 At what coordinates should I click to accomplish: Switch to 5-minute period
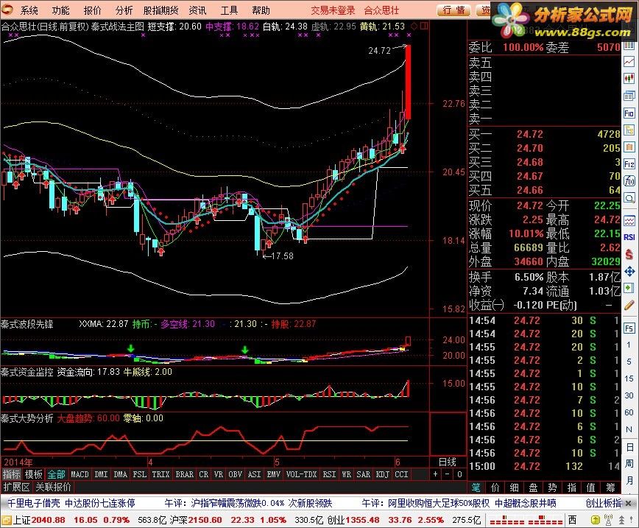coord(629,362)
